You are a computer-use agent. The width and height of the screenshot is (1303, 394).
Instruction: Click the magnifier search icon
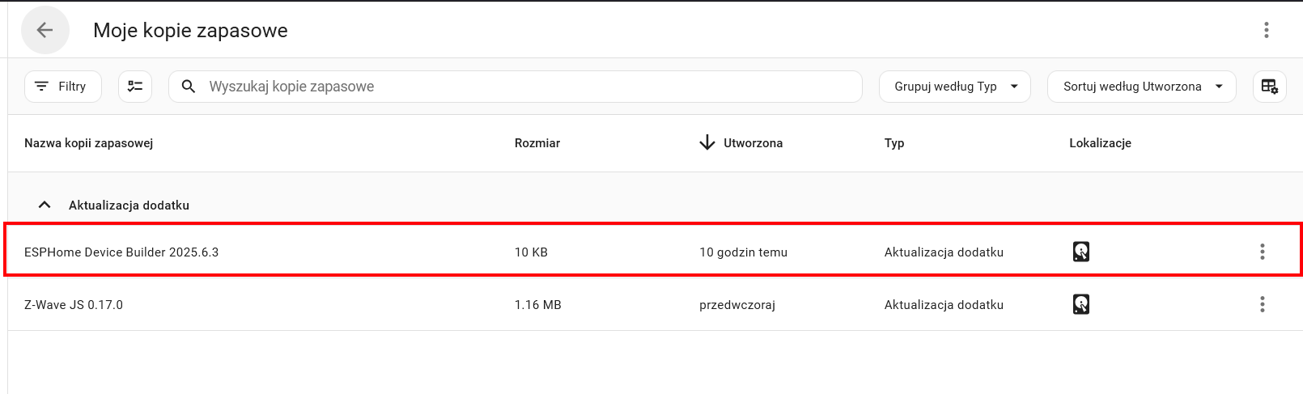189,87
